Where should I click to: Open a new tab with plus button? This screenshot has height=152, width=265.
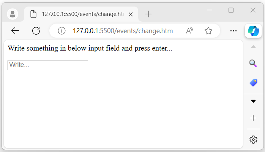pyautogui.click(x=148, y=14)
